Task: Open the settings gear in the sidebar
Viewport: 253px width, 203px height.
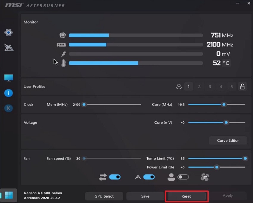Action: (x=9, y=32)
